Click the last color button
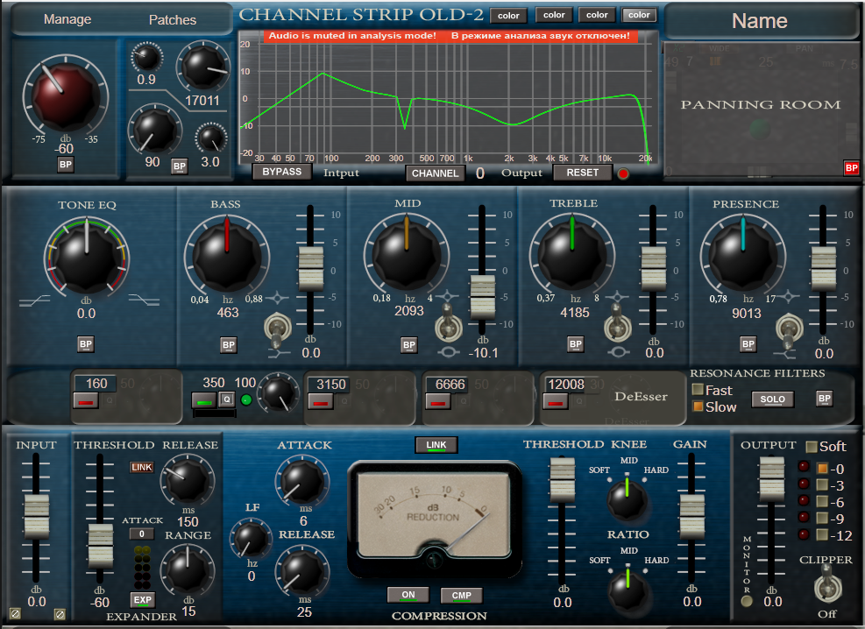865x629 pixels. pos(639,15)
